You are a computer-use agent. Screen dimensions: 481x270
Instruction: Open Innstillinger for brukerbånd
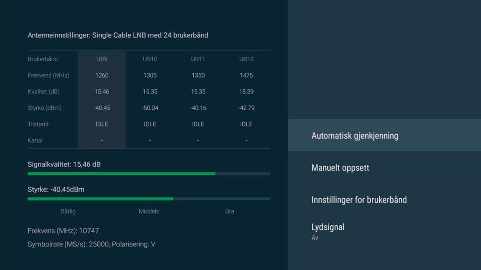click(x=359, y=200)
